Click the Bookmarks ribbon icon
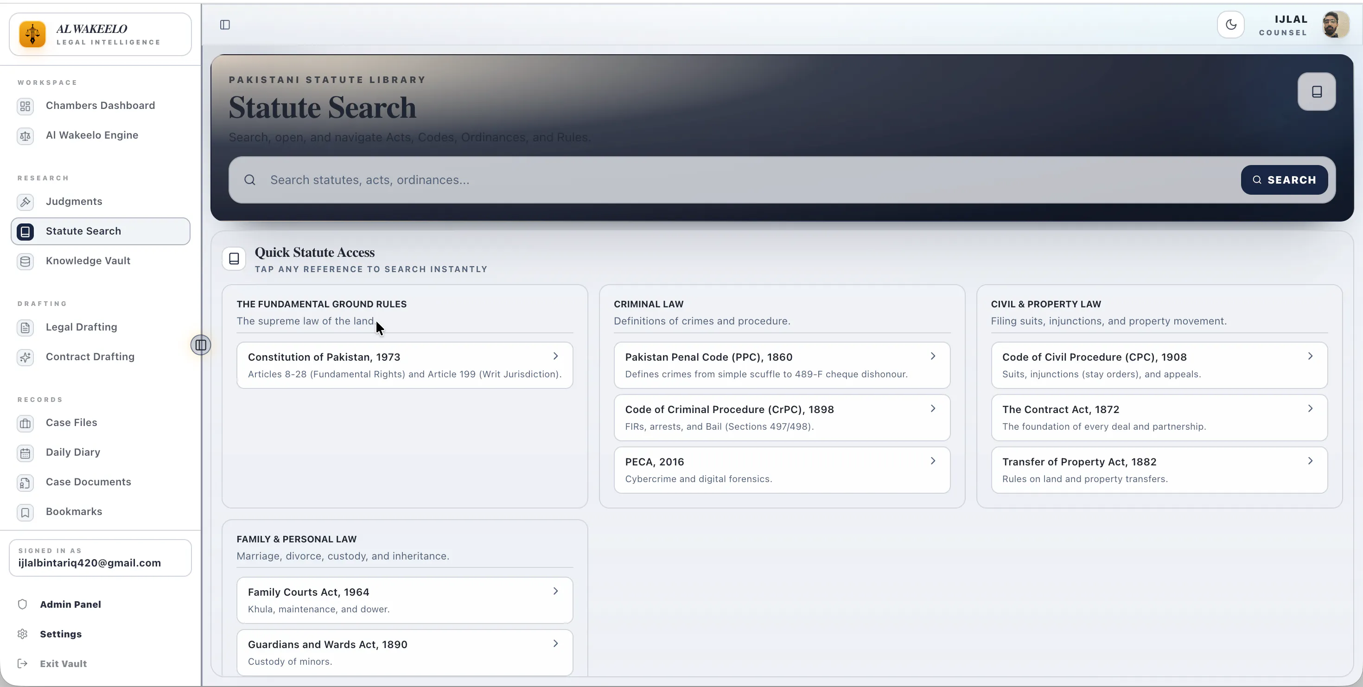This screenshot has width=1363, height=687. pyautogui.click(x=25, y=513)
